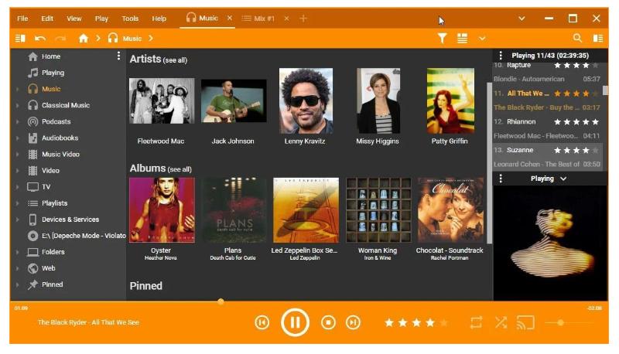Open the Help menu
Image resolution: width=619 pixels, height=354 pixels.
pos(159,19)
